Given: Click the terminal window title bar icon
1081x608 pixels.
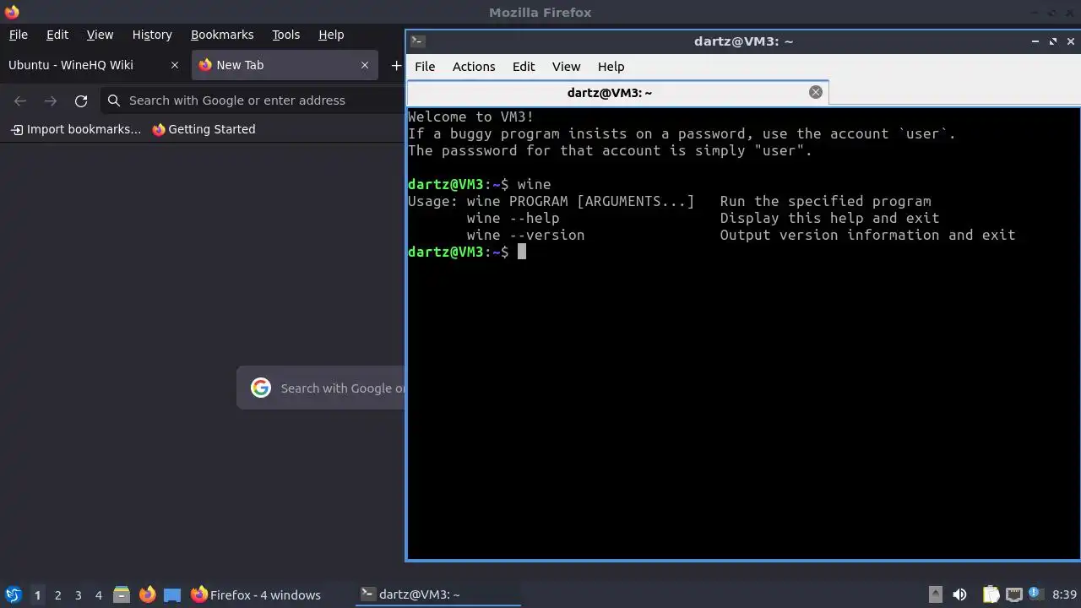Looking at the screenshot, I should 417,41.
